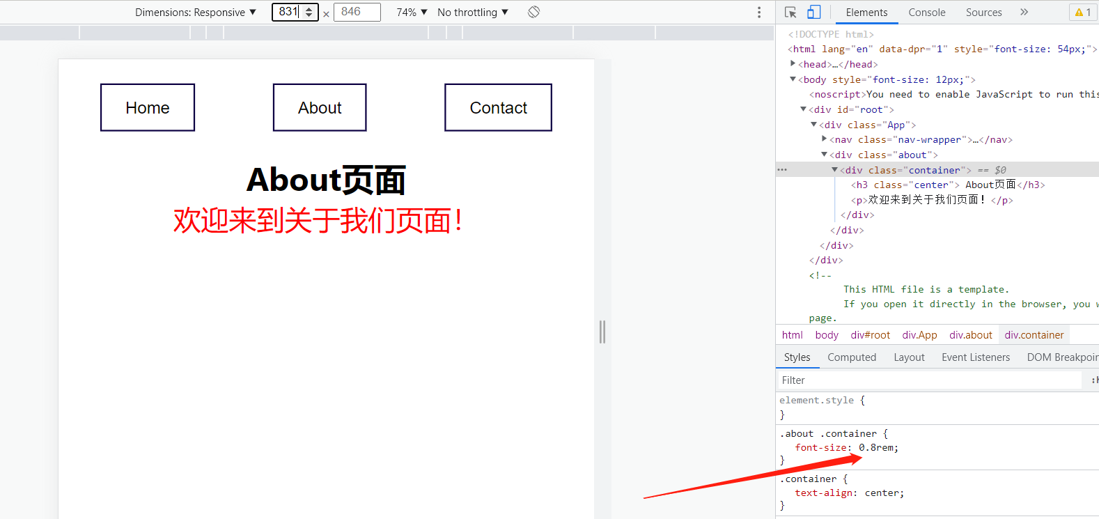Activate the inspect element picker icon

click(x=790, y=12)
